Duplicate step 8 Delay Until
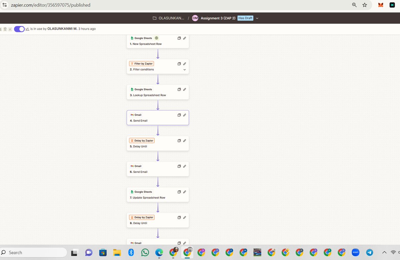Screen dimensions: 400x260 [179, 217]
